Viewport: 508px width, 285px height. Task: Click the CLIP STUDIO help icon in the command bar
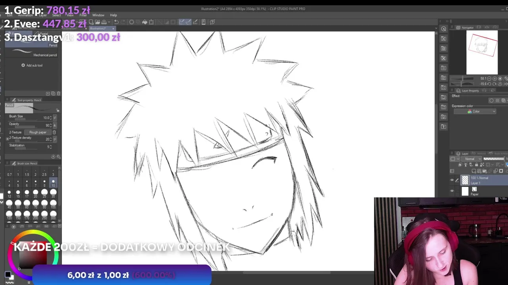coord(212,22)
